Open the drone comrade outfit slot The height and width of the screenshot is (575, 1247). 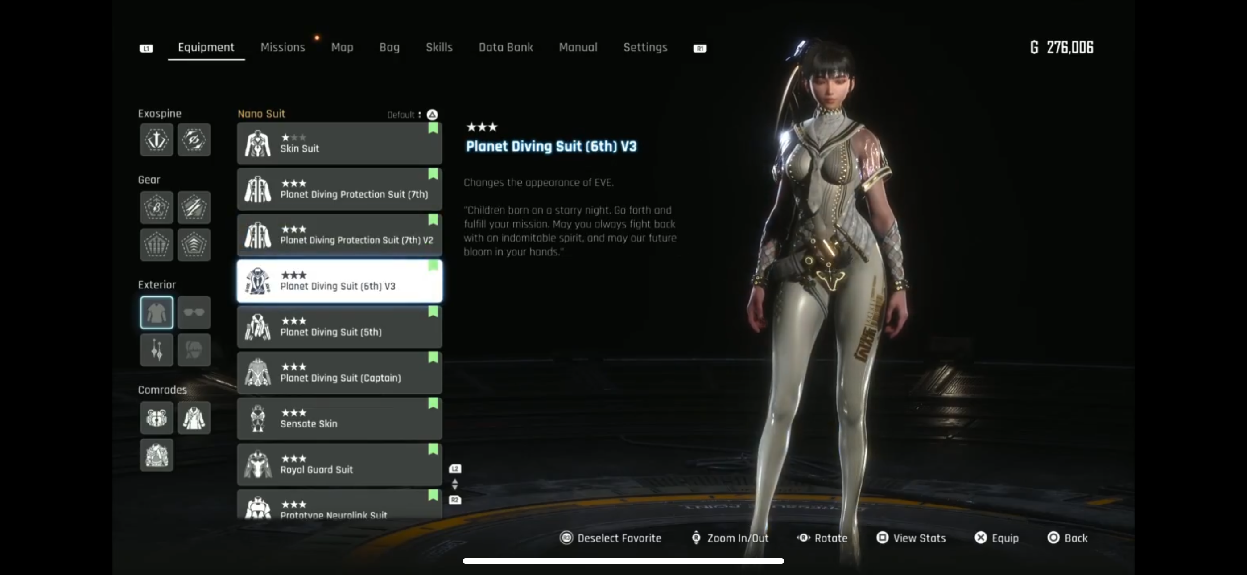coord(157,418)
